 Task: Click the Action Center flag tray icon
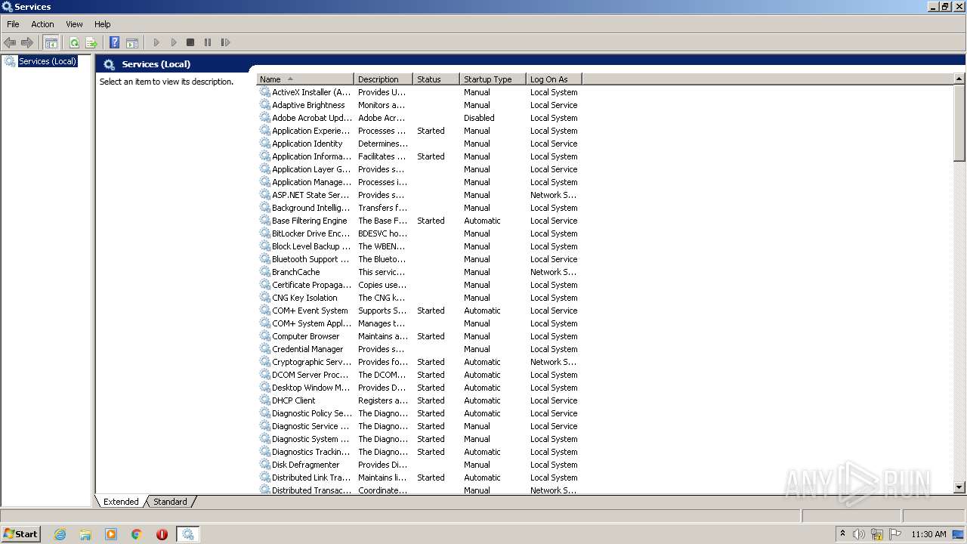click(895, 534)
